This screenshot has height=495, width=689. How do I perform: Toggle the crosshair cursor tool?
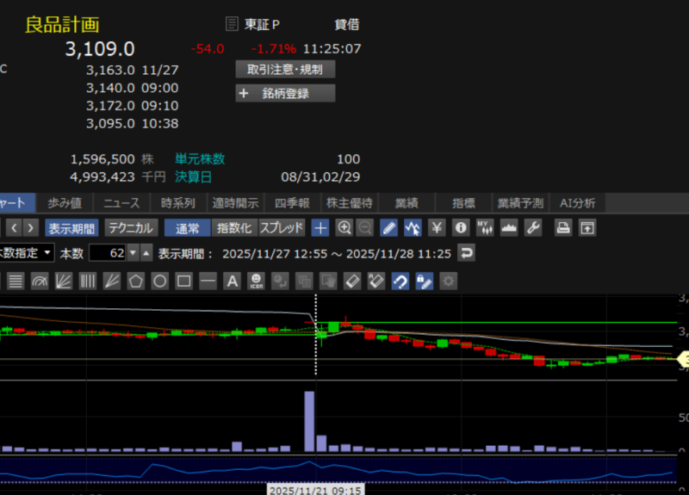pos(320,228)
